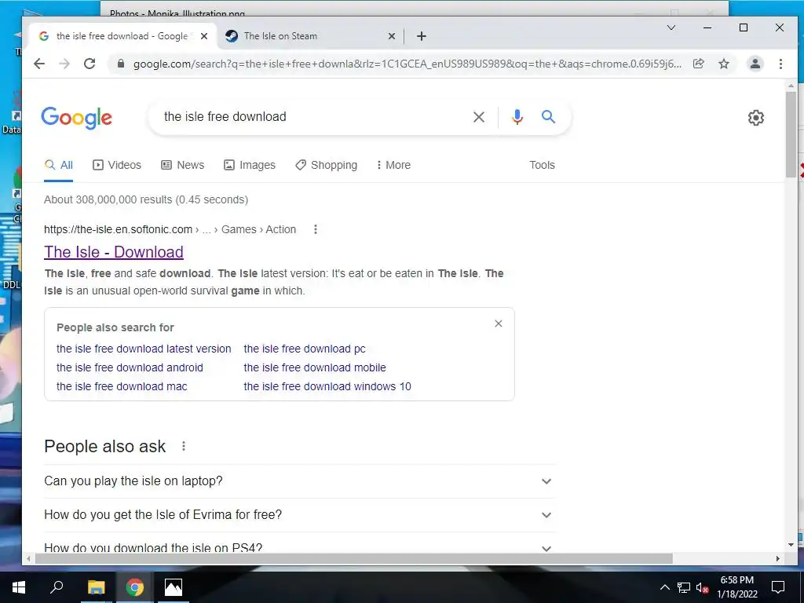This screenshot has width=804, height=603.
Task: Open 'The Isle - Download' result link
Action: coord(114,252)
